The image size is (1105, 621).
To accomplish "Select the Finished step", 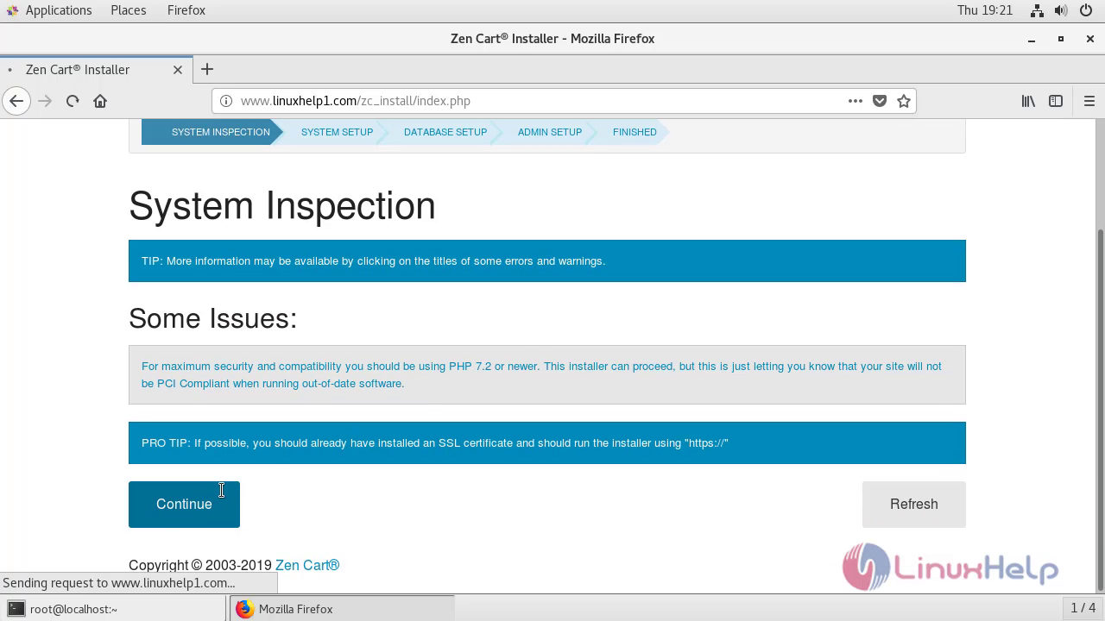I will pos(635,132).
